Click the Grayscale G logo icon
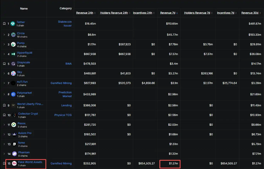This screenshot has height=169, width=264. [x=13, y=64]
